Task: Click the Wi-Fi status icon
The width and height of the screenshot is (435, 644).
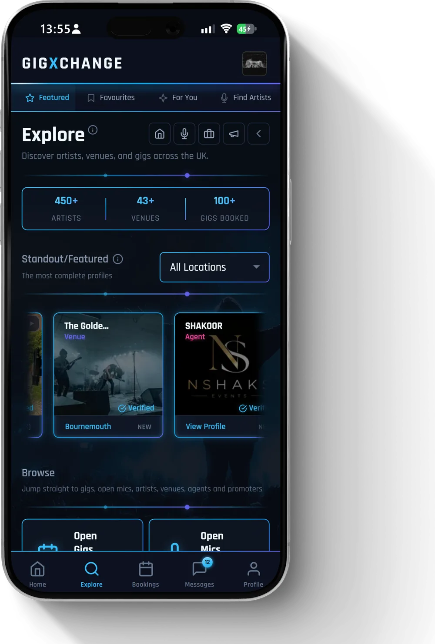Action: pyautogui.click(x=226, y=29)
